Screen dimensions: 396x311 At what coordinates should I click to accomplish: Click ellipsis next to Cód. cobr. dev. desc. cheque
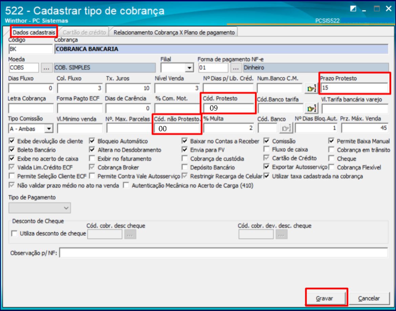point(281,234)
